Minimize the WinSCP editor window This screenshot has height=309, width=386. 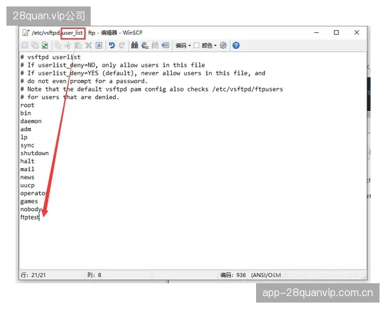tap(317, 33)
